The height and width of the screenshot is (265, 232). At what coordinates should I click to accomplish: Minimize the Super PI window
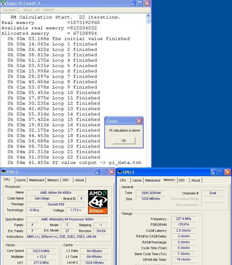point(133,3)
